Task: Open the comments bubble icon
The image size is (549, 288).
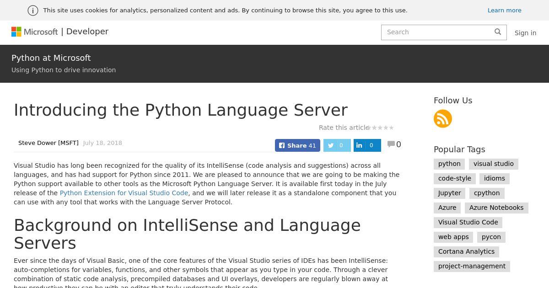Action: pyautogui.click(x=391, y=144)
